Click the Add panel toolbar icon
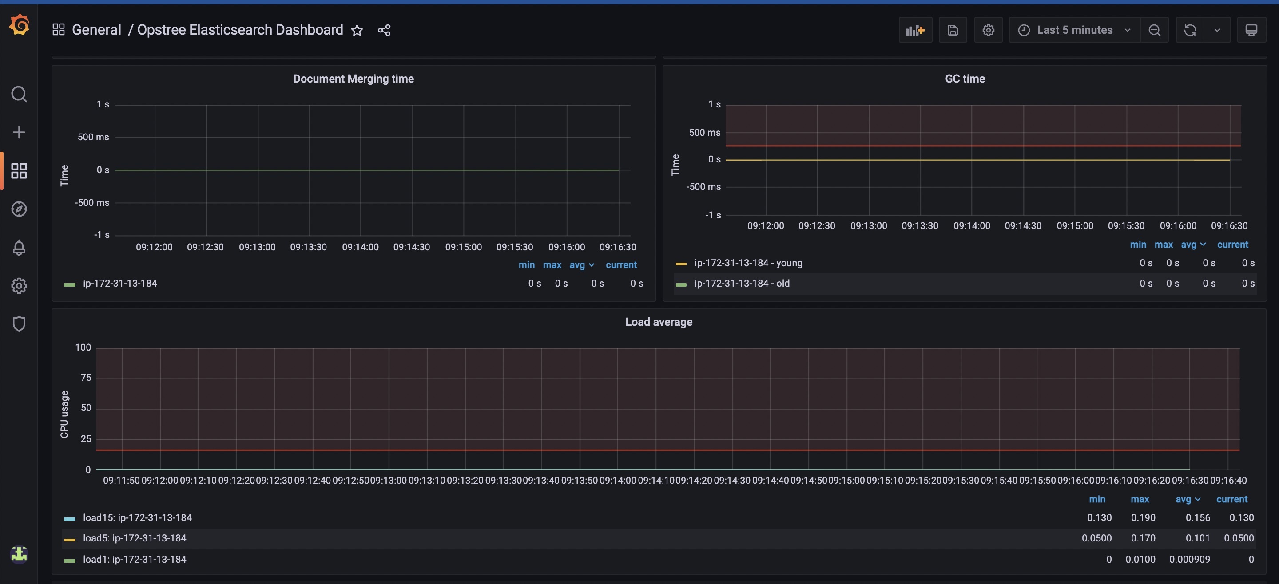 pyautogui.click(x=914, y=30)
